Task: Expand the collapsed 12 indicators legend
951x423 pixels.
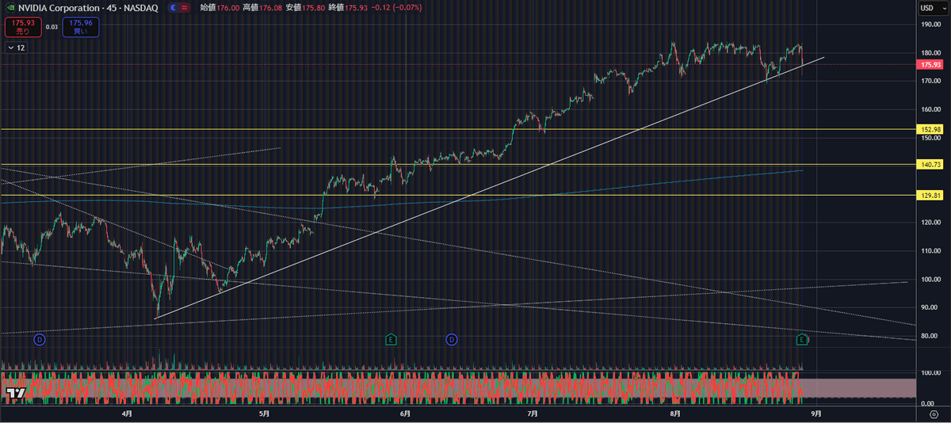Action: click(16, 48)
